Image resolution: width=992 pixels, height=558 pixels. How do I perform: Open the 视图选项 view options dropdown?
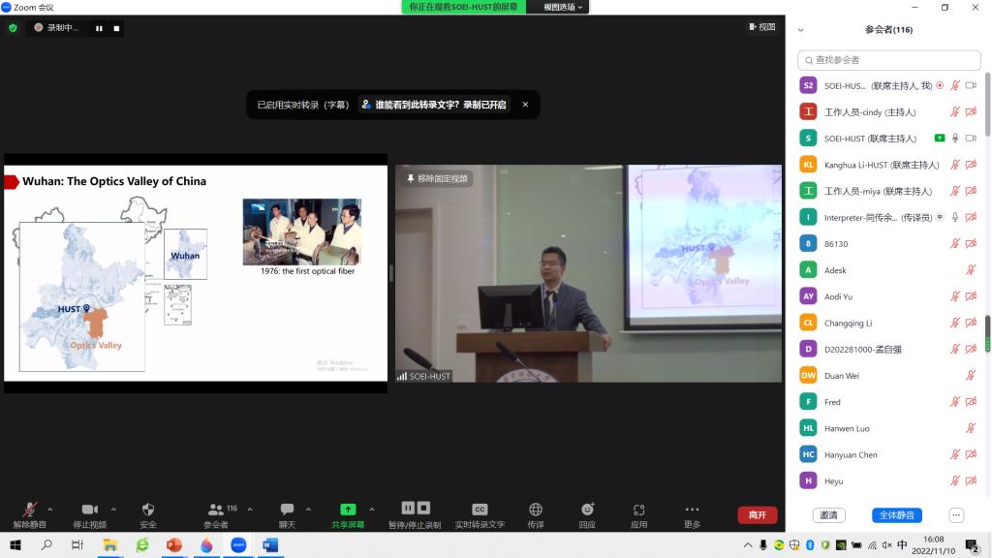pos(563,7)
